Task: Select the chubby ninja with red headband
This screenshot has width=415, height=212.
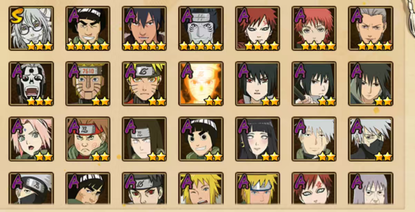Action: point(88,139)
